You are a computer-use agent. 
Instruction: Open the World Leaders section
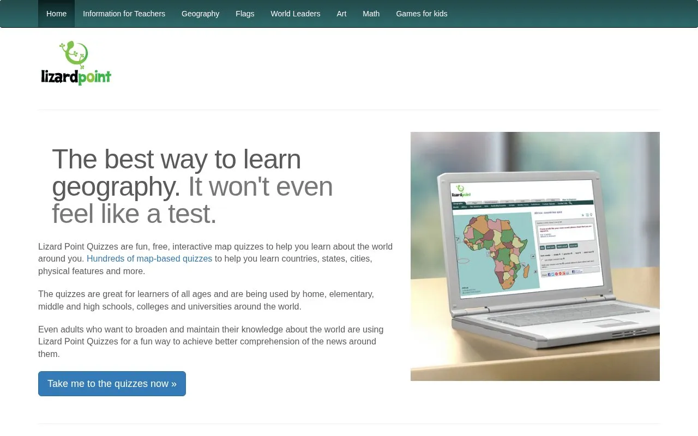[x=295, y=14]
